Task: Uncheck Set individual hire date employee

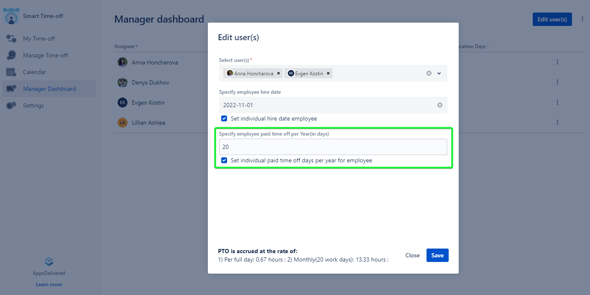Action: pos(224,118)
